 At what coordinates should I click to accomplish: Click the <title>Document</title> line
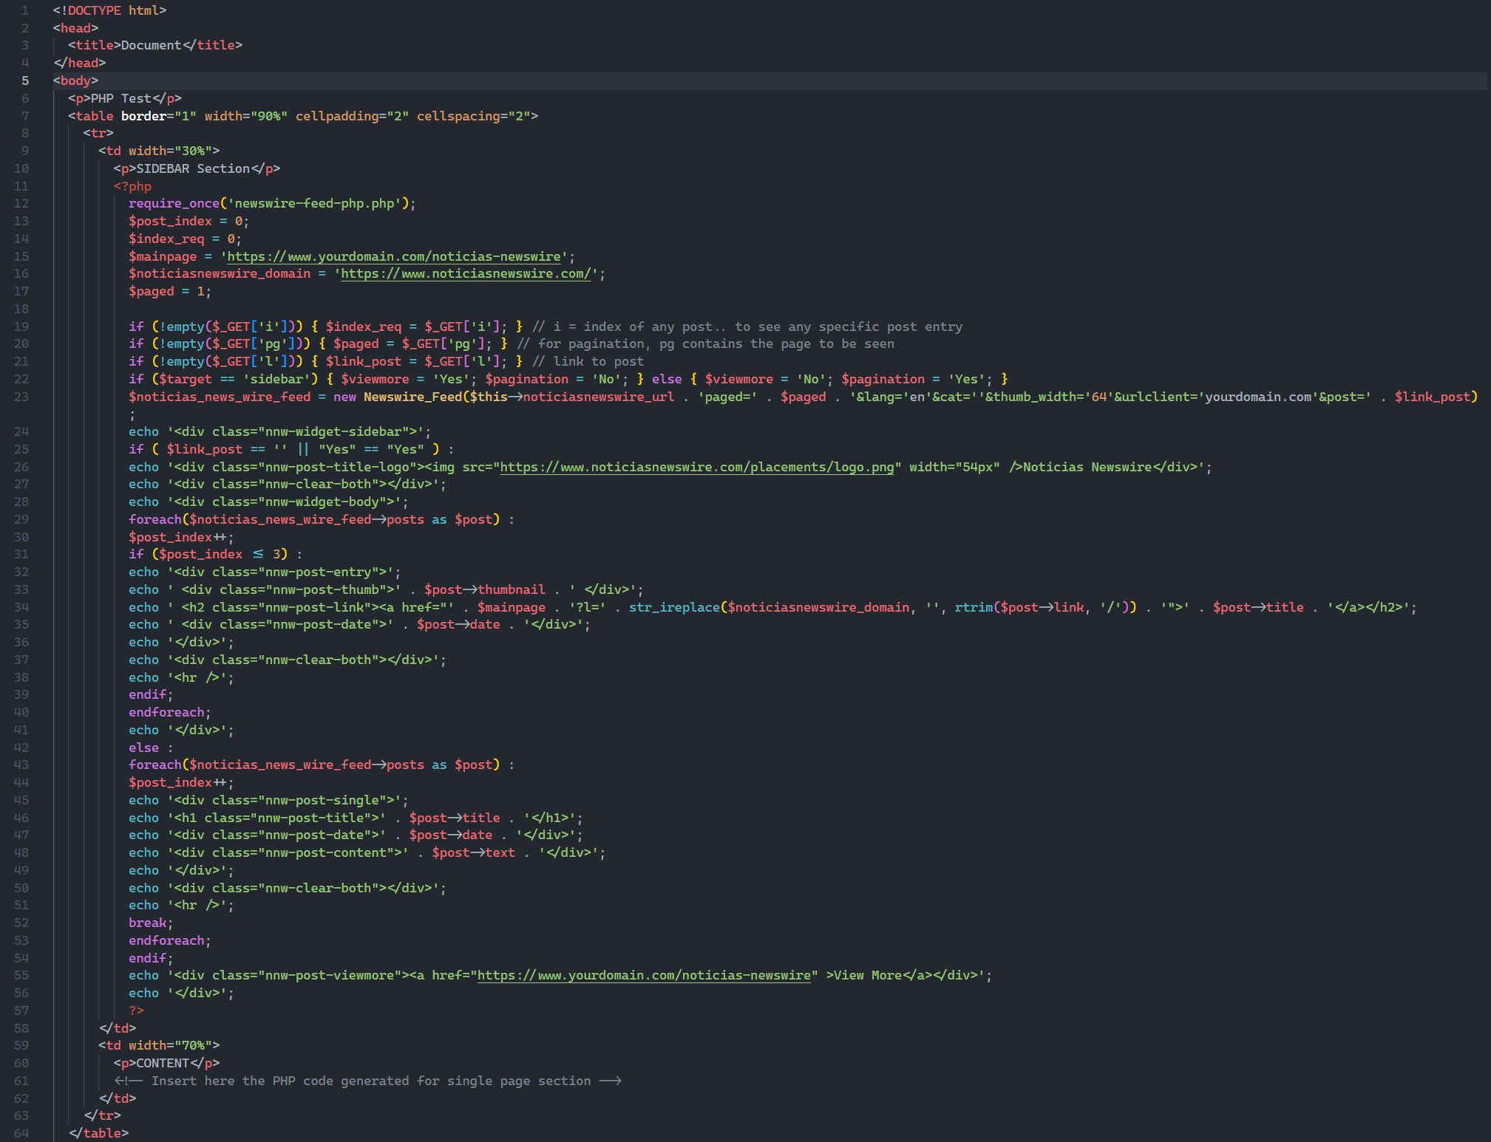pyautogui.click(x=155, y=45)
